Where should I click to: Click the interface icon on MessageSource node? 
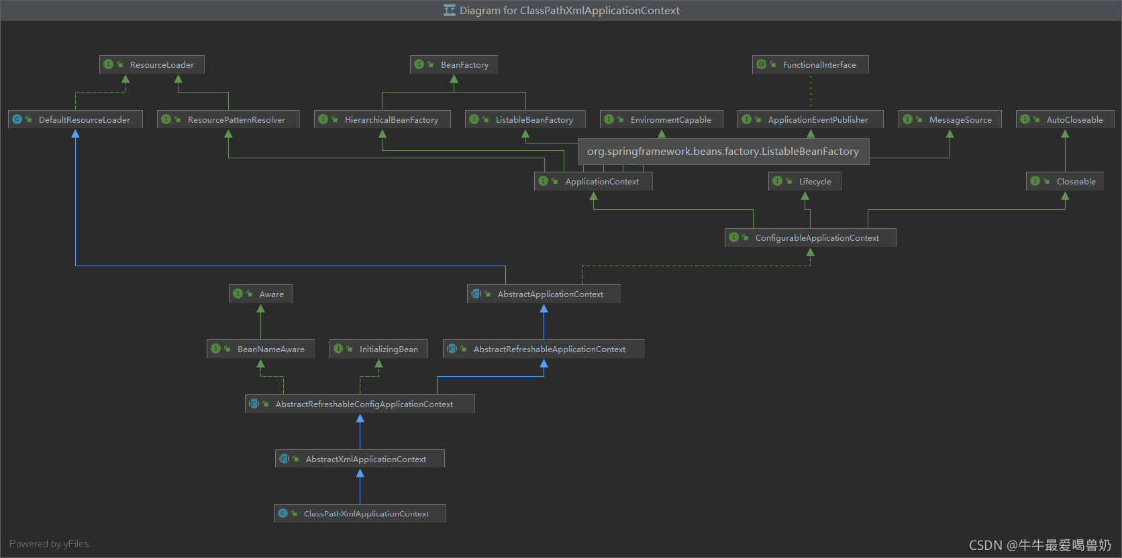point(908,119)
